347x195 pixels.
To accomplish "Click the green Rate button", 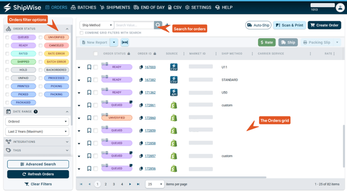I will (x=267, y=42).
